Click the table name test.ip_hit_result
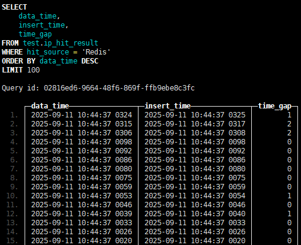 pyautogui.click(x=61, y=43)
